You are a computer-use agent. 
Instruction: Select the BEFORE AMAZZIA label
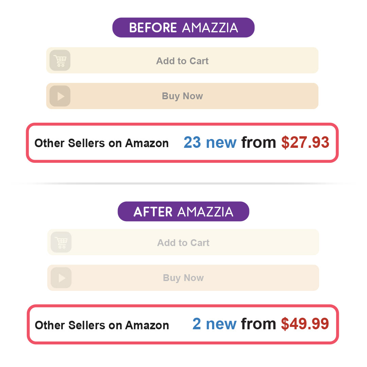point(183,28)
